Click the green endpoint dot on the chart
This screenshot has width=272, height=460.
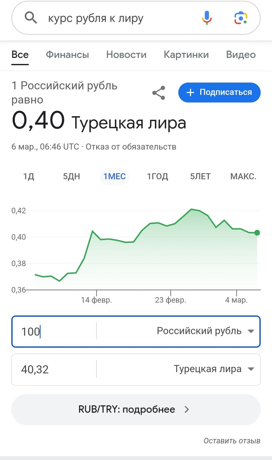[256, 232]
